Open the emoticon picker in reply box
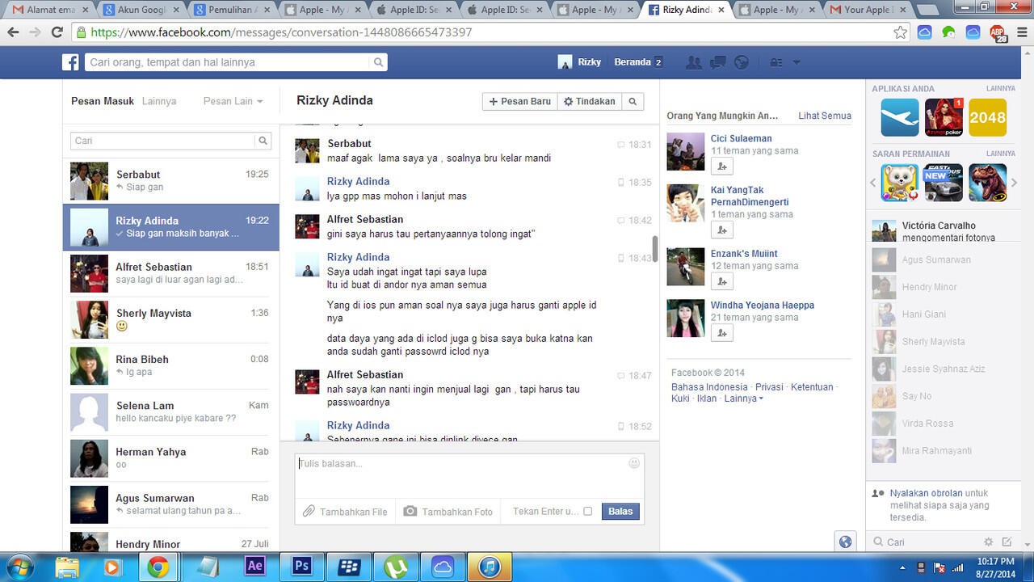Screen dimensions: 1034x582 (x=634, y=463)
